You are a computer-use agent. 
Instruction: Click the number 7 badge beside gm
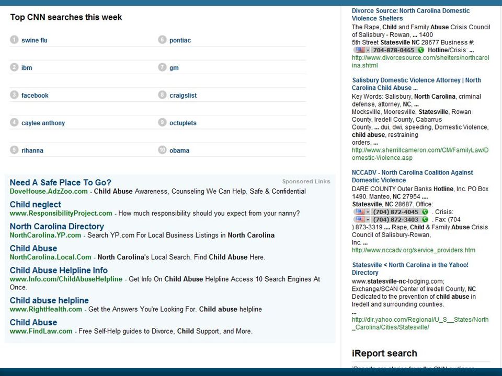[162, 67]
